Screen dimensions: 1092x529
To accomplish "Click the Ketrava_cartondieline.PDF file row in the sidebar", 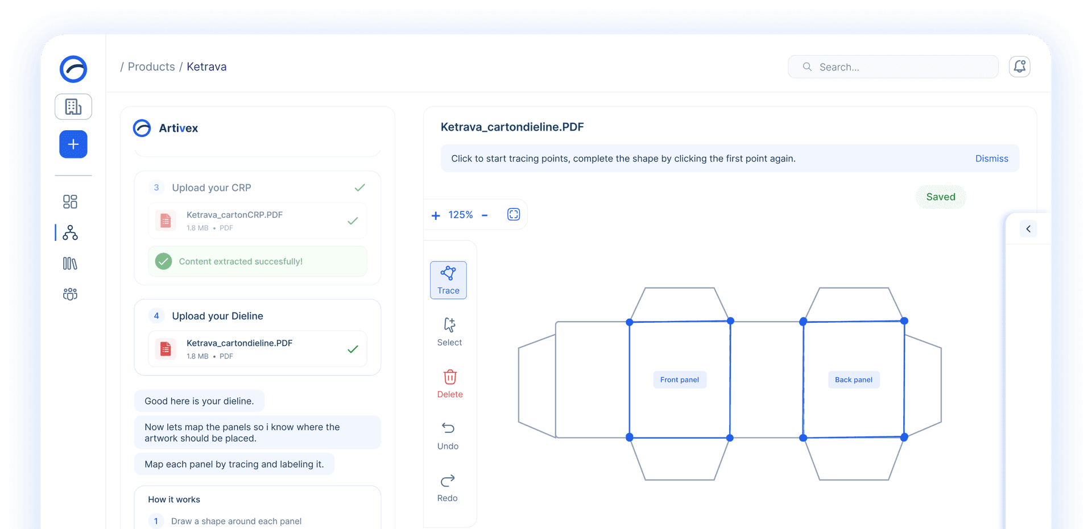I will tap(258, 349).
